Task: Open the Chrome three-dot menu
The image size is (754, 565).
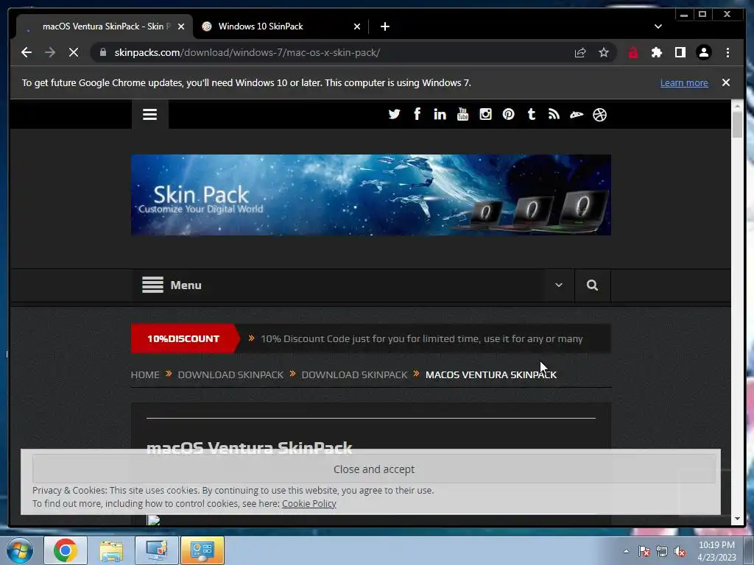Action: (727, 52)
